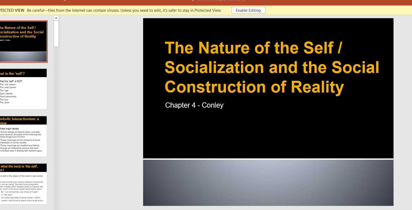Select the 'What is the self?' slide thumbnail

click(x=23, y=89)
